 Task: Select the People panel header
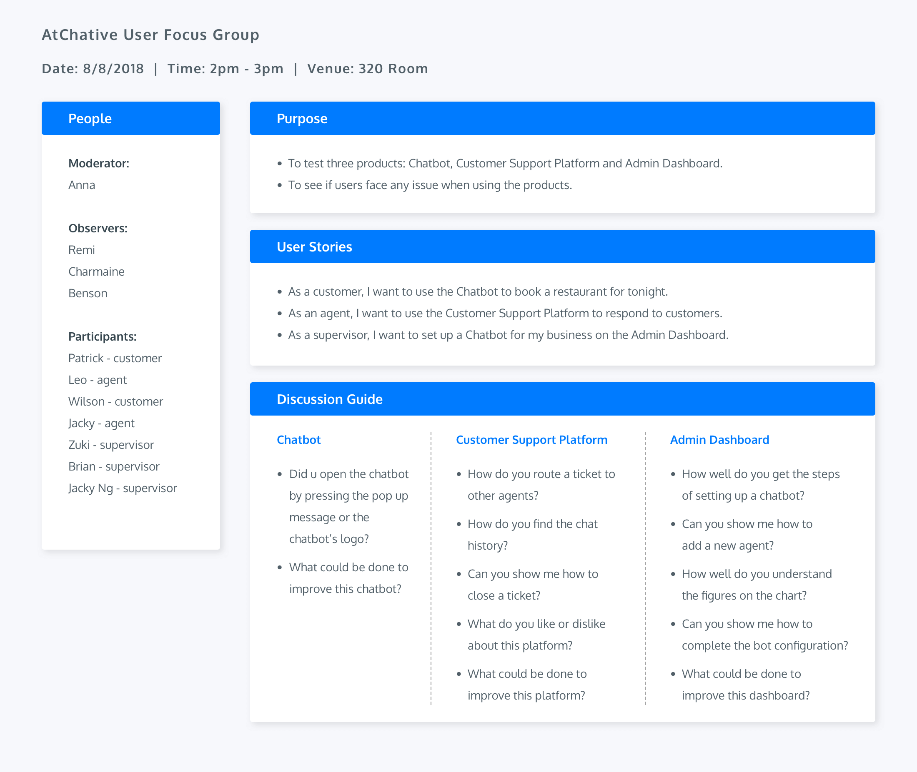130,118
